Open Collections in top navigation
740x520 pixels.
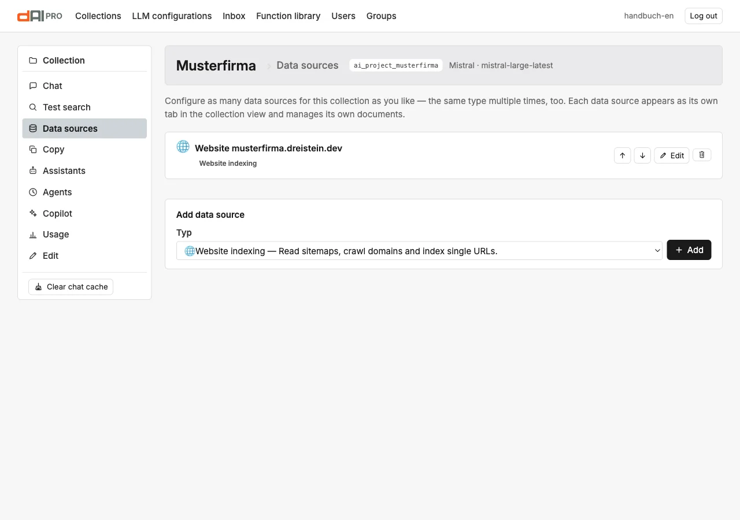98,16
